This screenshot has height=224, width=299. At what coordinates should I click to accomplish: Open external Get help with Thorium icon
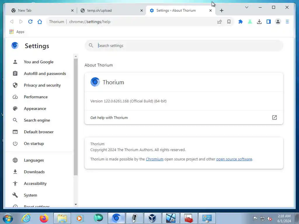[274, 118]
